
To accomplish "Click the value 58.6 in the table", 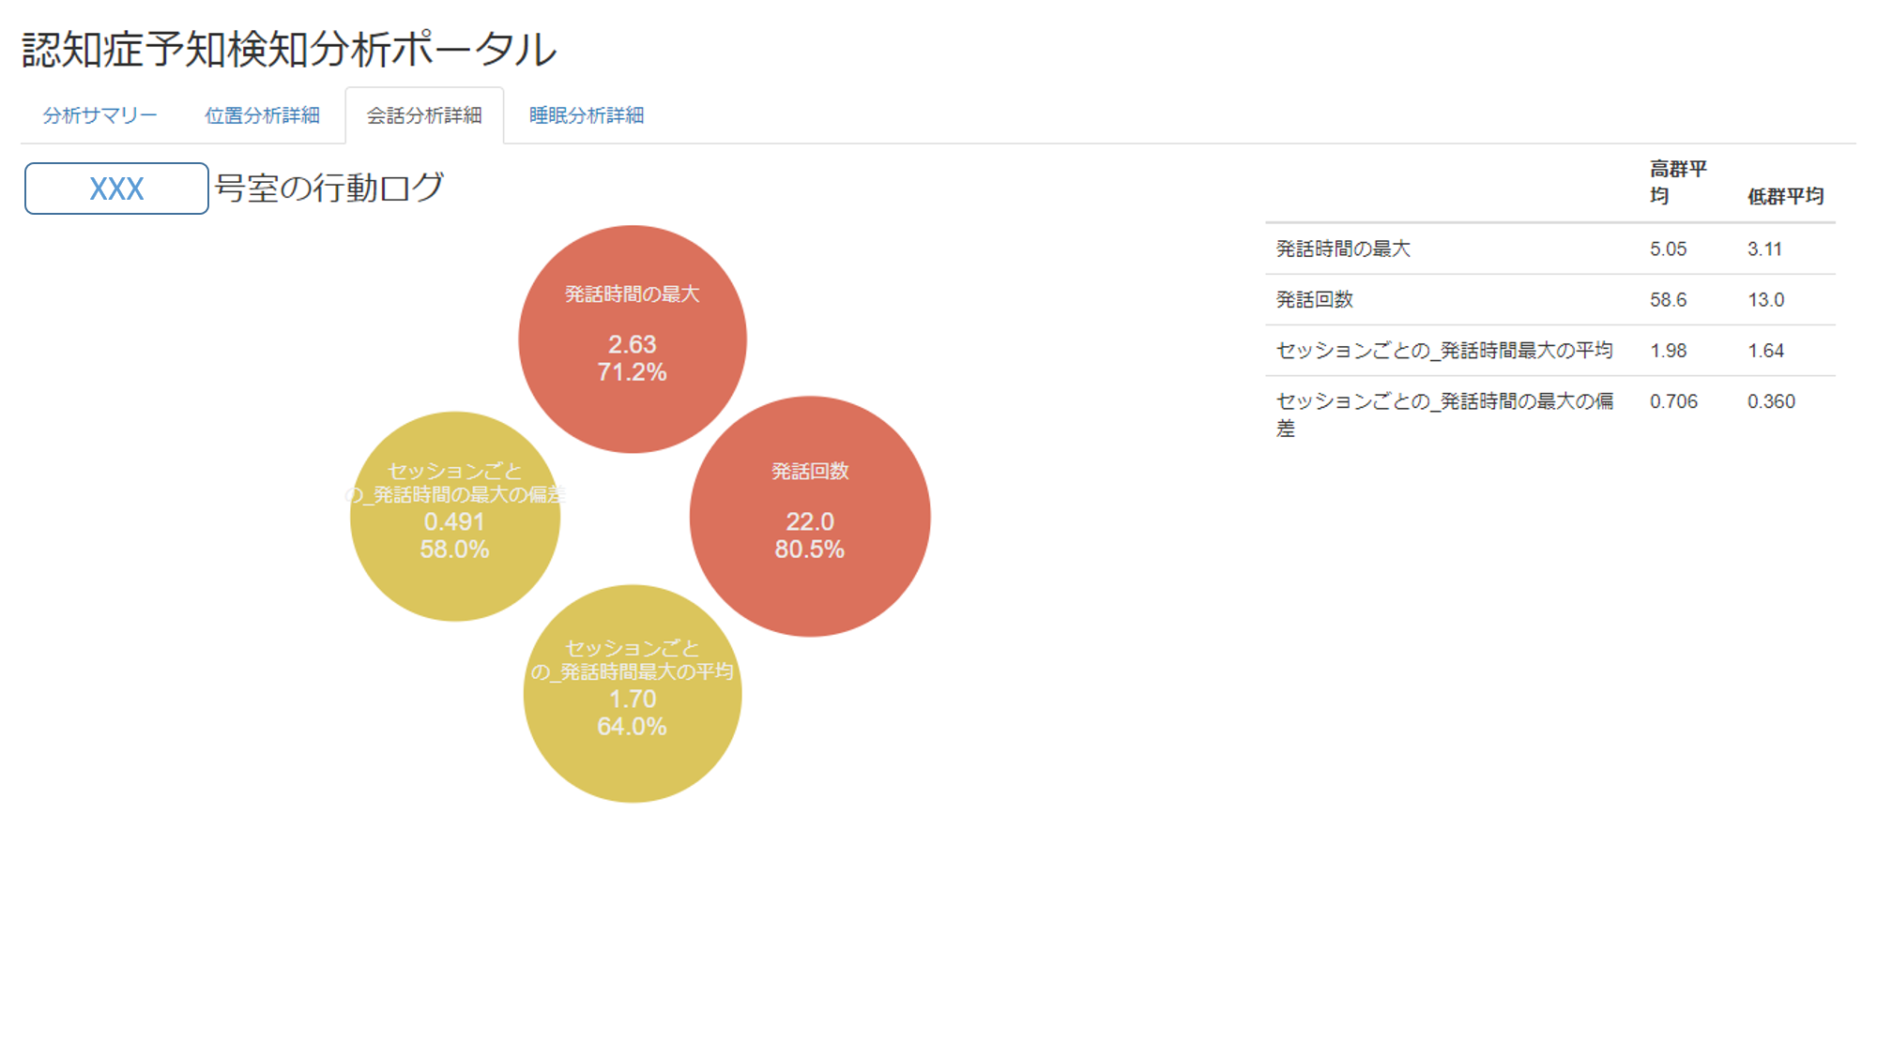I will point(1668,299).
